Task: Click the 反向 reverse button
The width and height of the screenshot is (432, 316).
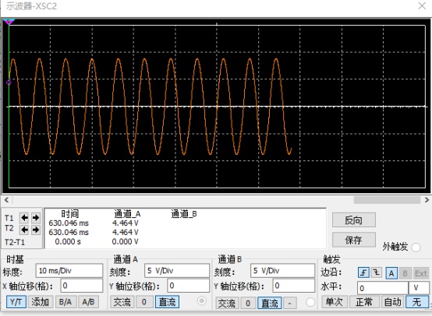Action: coord(354,220)
